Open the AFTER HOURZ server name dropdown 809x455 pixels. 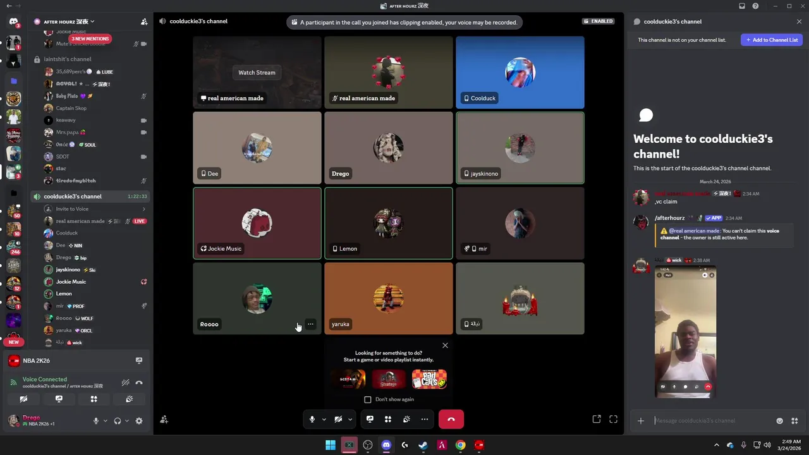(x=69, y=21)
